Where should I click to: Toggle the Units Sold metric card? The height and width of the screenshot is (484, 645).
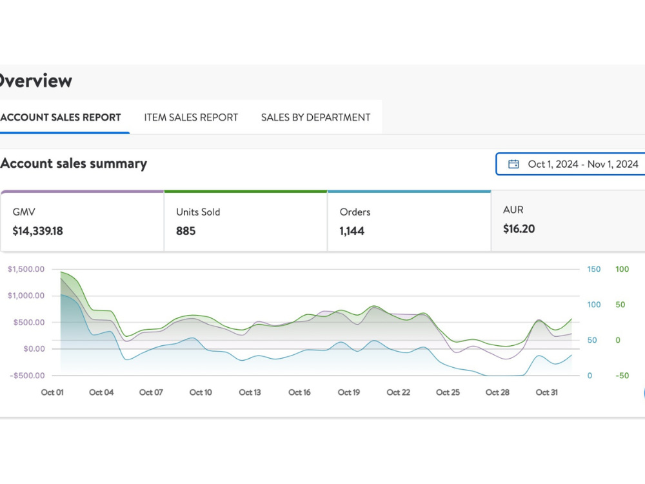click(x=246, y=221)
